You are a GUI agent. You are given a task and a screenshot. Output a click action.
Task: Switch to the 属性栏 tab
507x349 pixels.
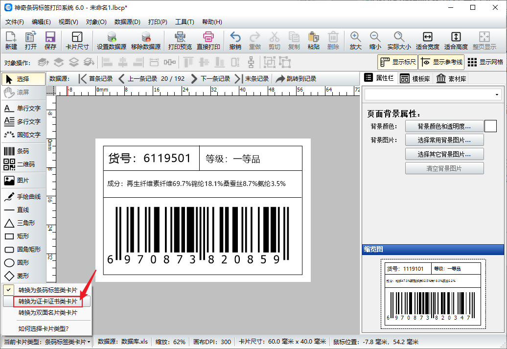pyautogui.click(x=379, y=78)
